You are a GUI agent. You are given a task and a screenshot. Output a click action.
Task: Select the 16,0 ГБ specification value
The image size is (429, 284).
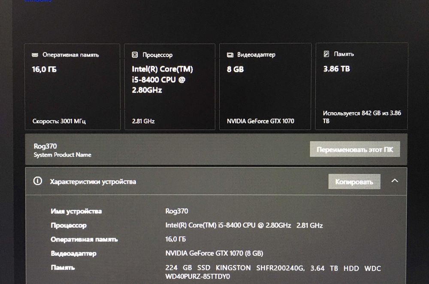click(175, 239)
